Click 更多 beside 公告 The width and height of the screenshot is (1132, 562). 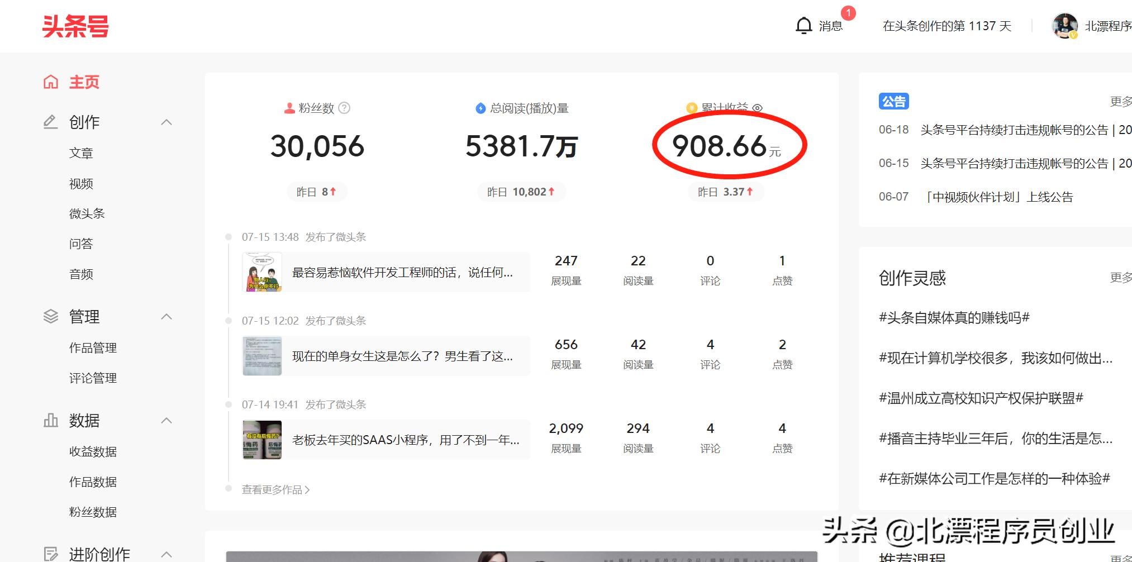pos(1121,101)
